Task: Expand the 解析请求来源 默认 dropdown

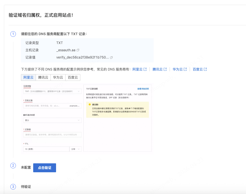Action: point(52,120)
